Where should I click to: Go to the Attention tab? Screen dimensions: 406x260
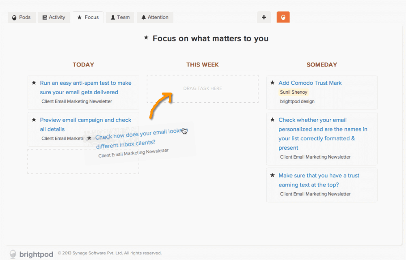pyautogui.click(x=155, y=17)
